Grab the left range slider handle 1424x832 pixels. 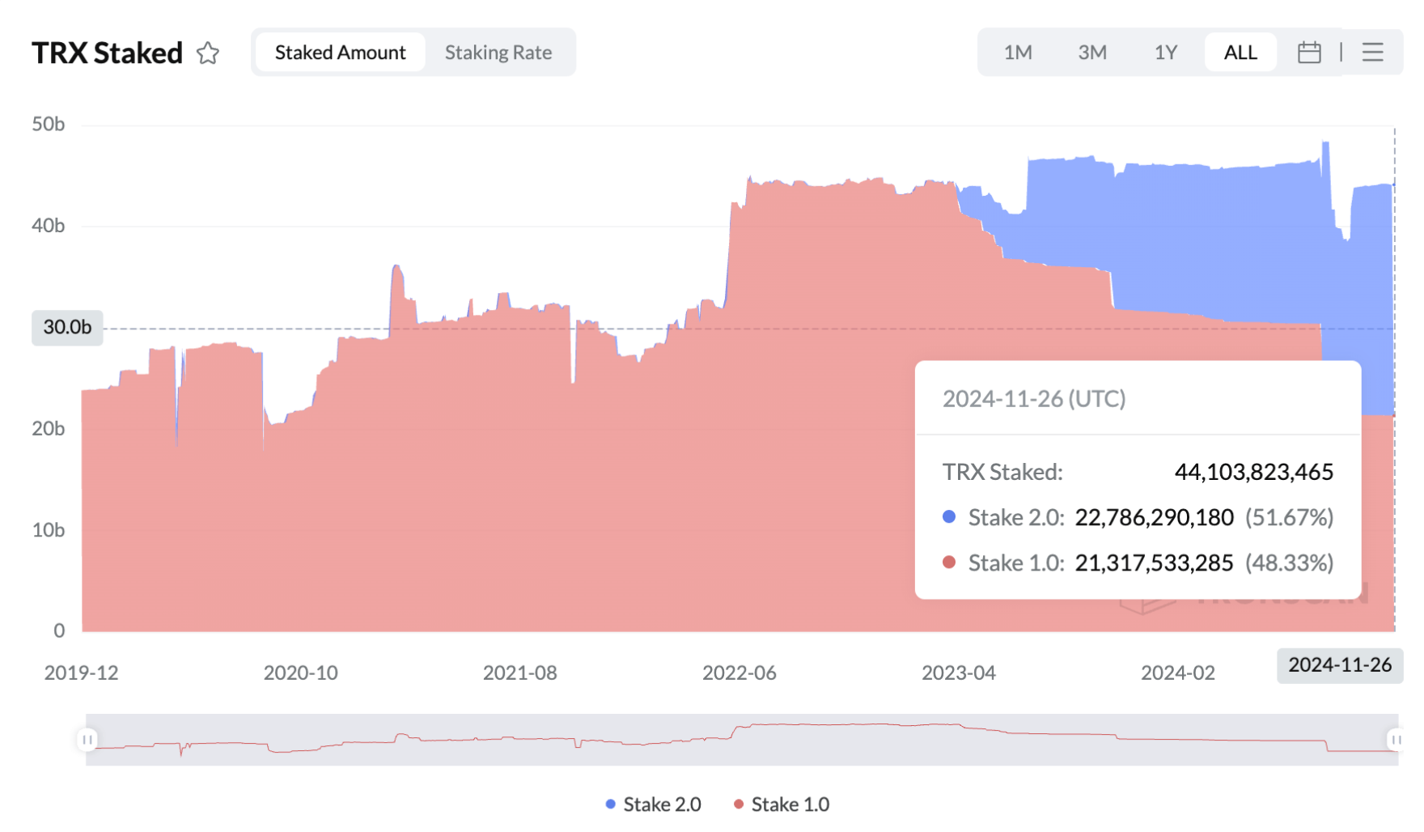[x=87, y=740]
